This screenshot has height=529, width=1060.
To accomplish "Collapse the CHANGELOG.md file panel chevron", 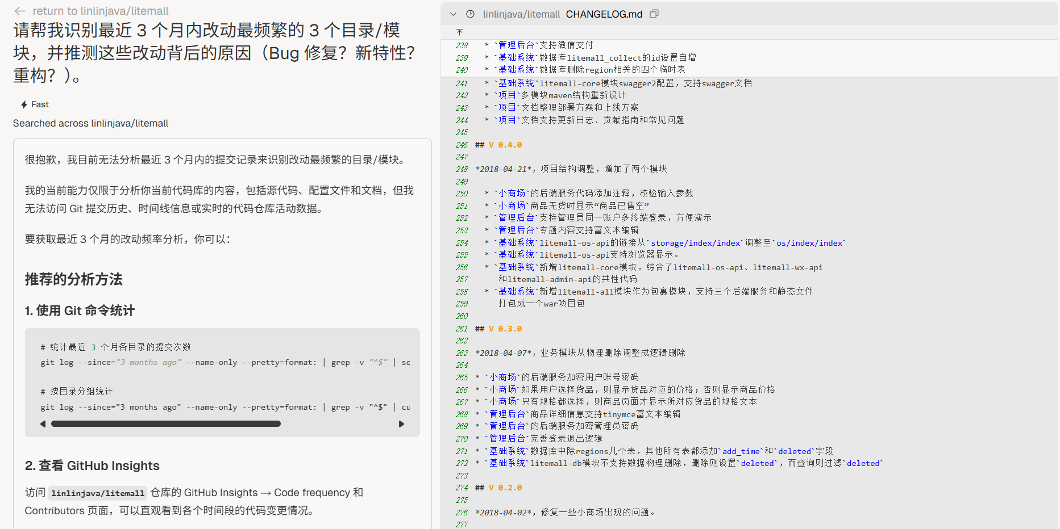I will [453, 14].
